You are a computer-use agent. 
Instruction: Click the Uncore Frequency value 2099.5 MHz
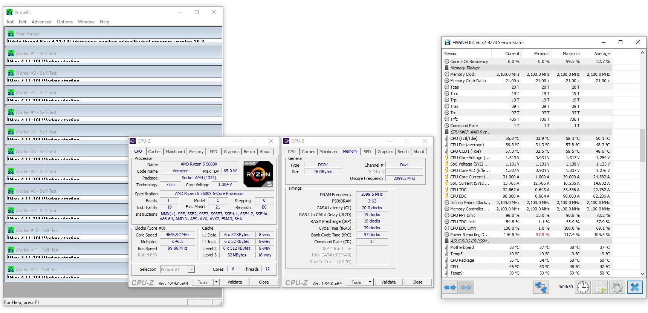click(404, 178)
